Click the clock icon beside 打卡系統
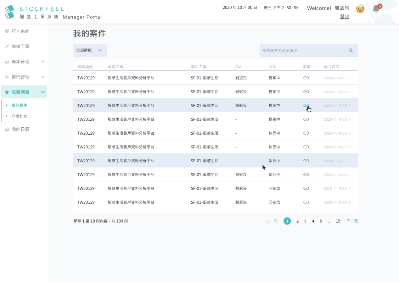The width and height of the screenshot is (399, 283). point(7,31)
